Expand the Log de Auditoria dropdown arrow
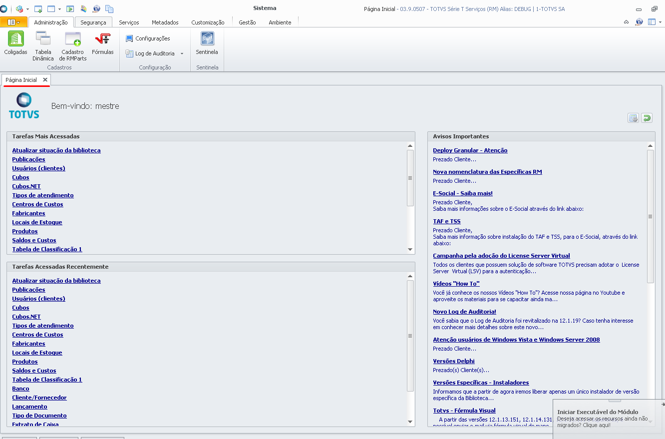 click(182, 53)
